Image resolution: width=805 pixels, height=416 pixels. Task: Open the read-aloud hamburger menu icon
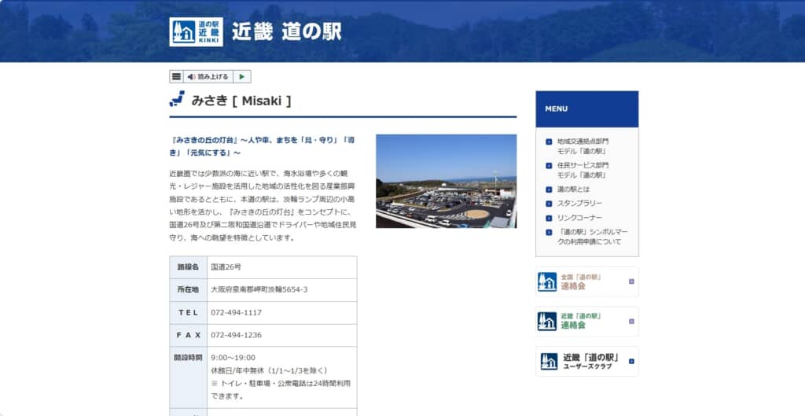[x=176, y=76]
